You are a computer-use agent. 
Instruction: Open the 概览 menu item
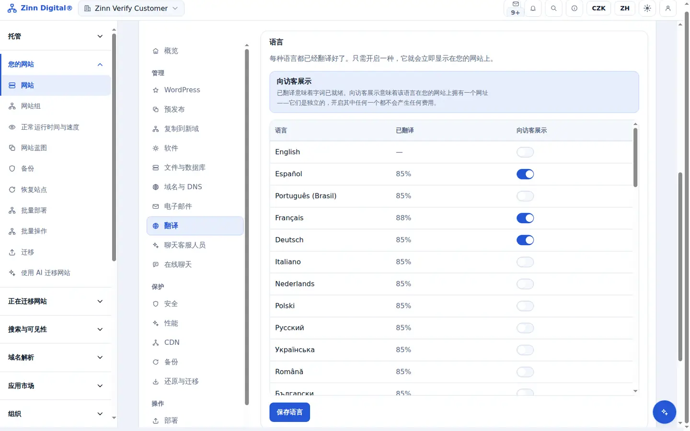[x=195, y=51]
